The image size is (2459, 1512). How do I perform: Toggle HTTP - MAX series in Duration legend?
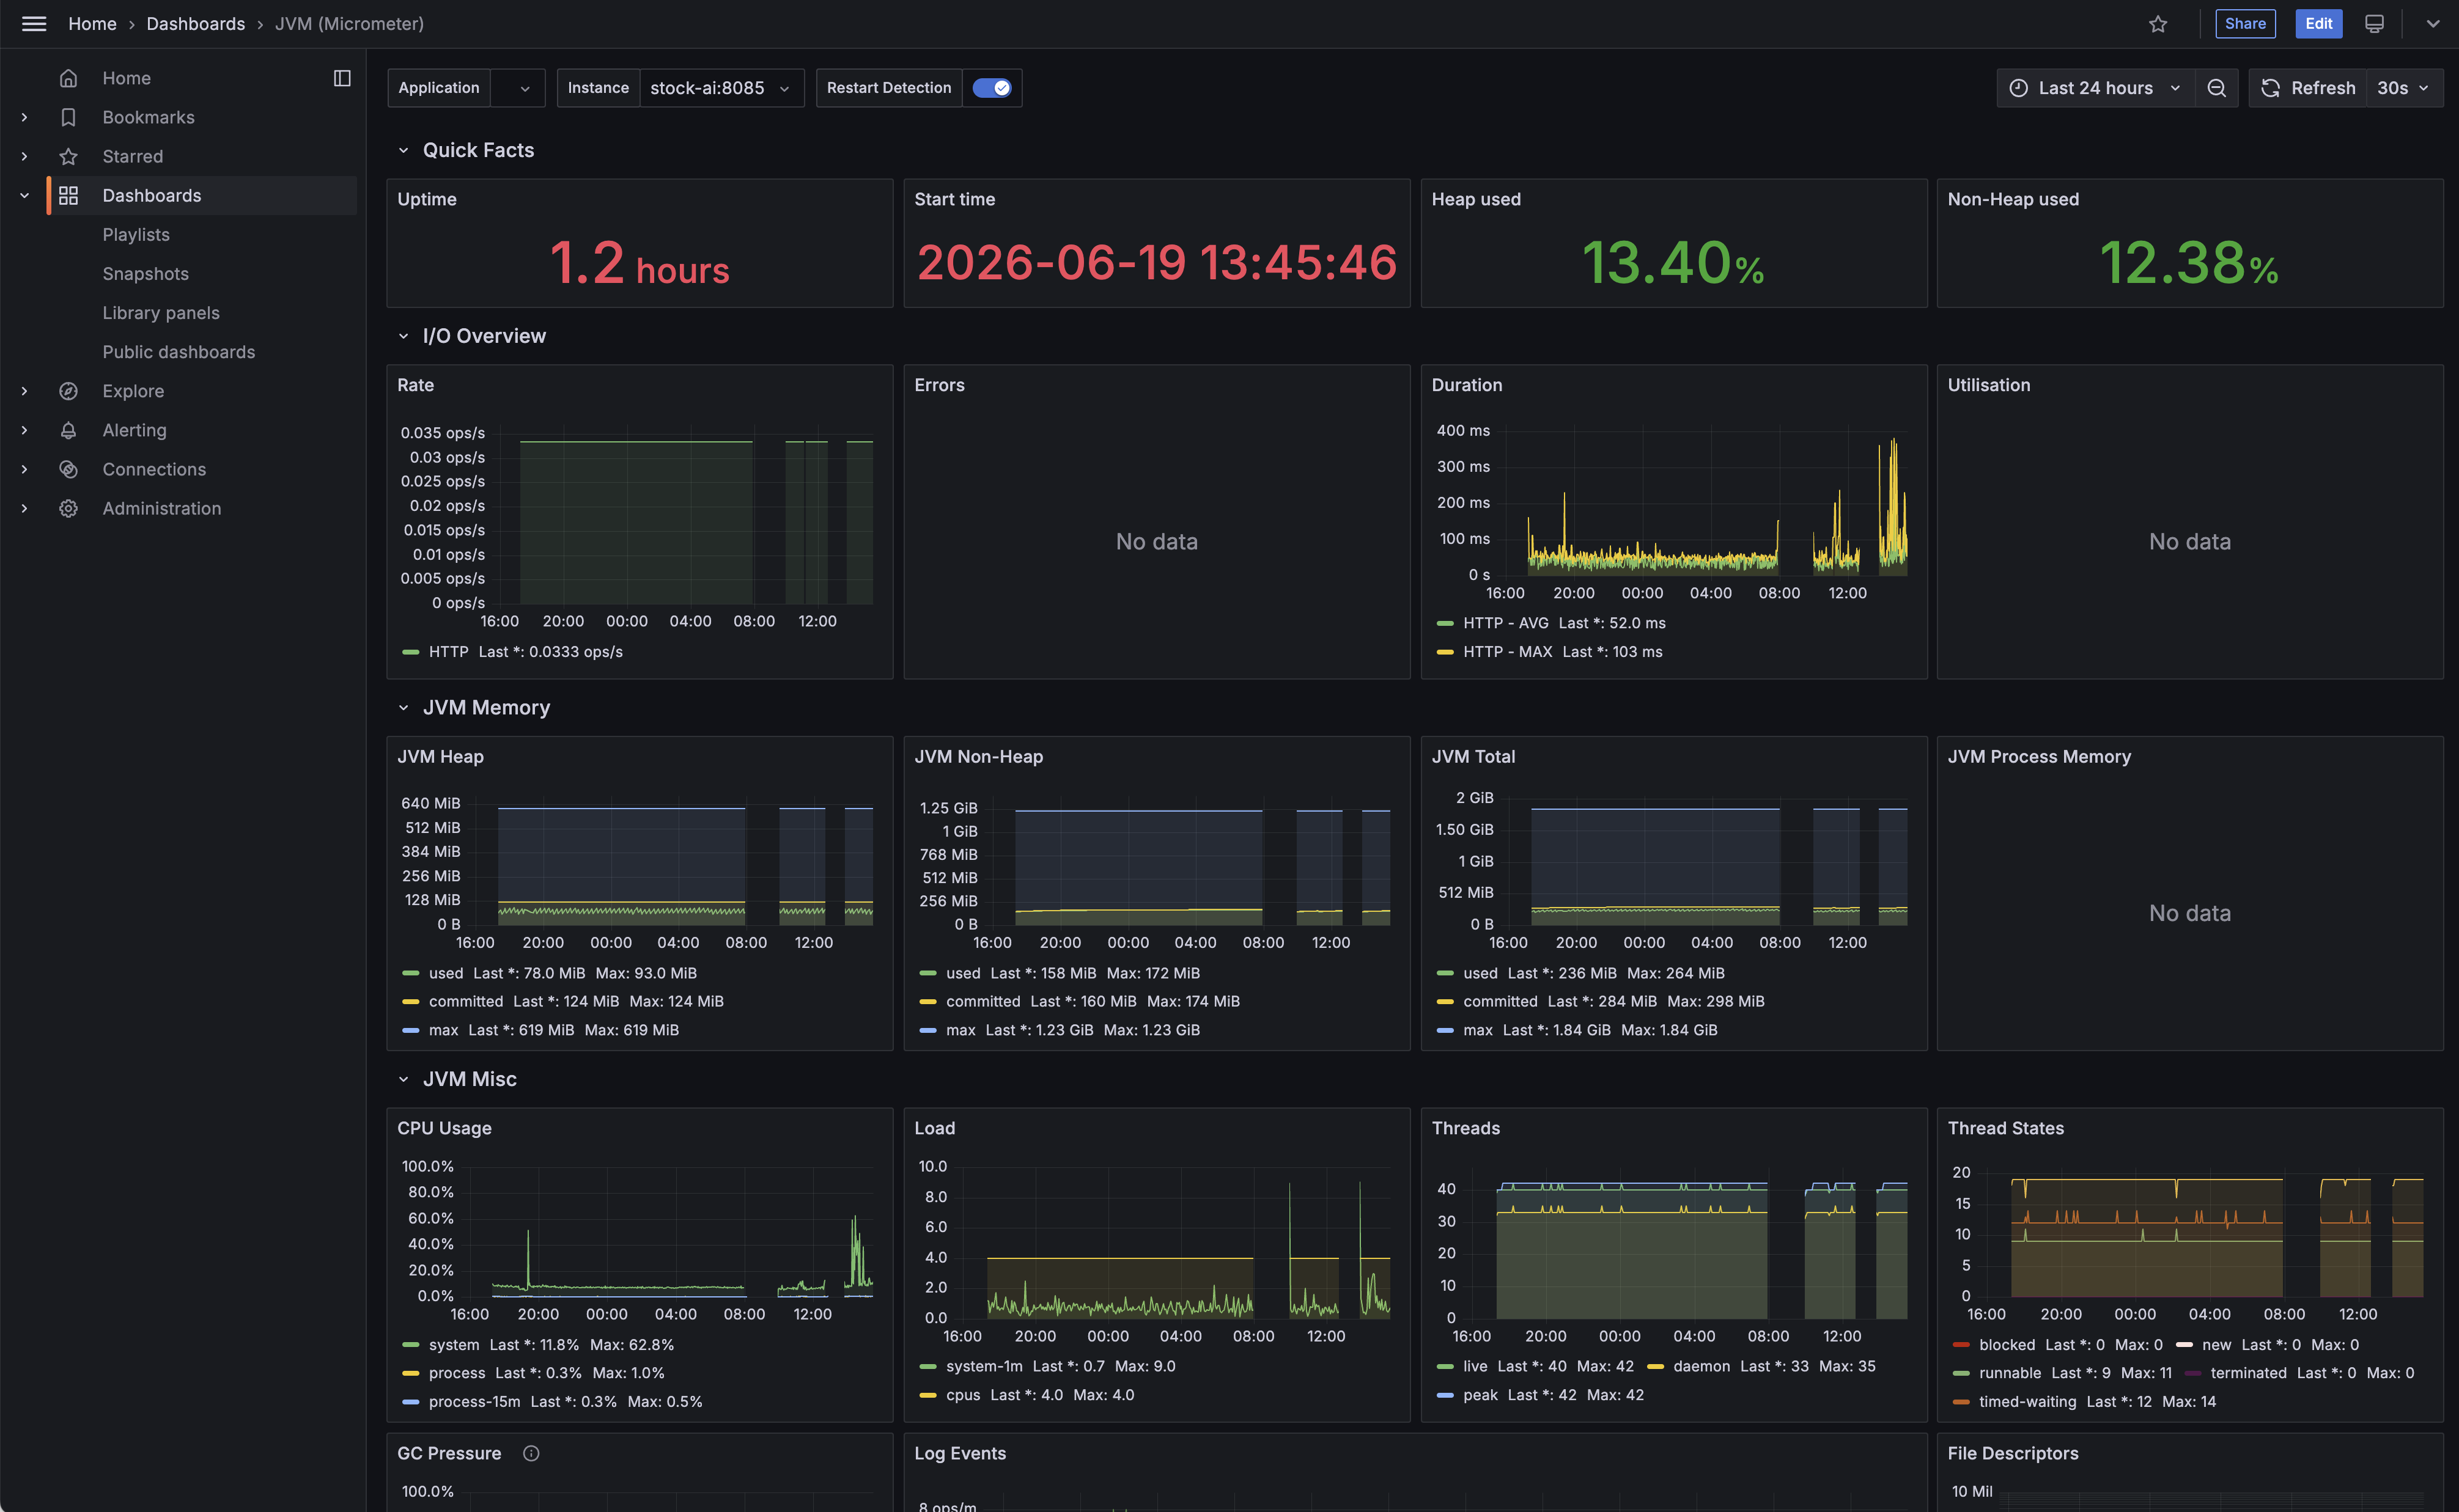pyautogui.click(x=1508, y=652)
